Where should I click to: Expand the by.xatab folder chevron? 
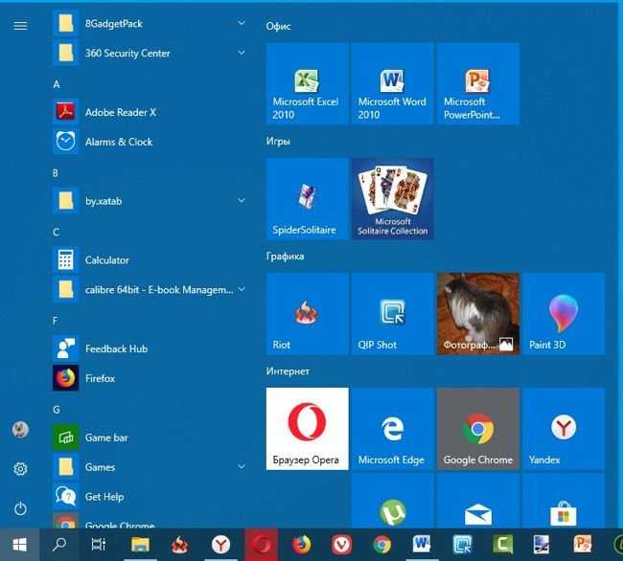coord(242,200)
